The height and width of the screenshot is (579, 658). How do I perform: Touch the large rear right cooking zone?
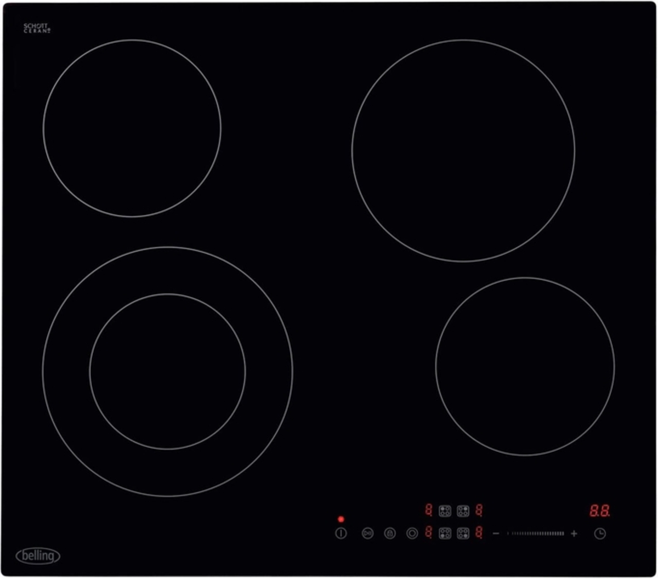(463, 151)
